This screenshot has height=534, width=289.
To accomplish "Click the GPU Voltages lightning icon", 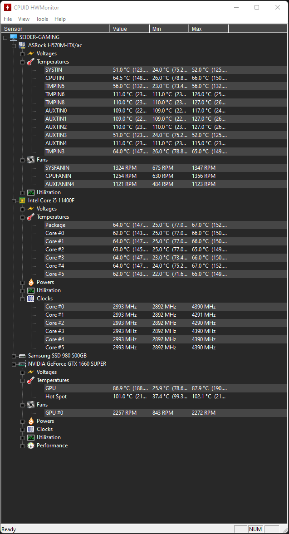I will coord(31,372).
